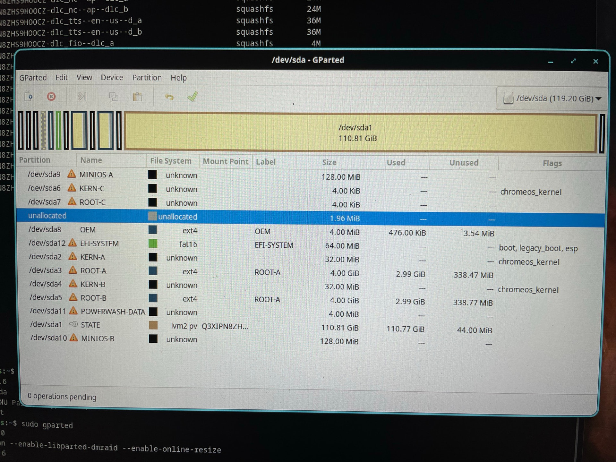This screenshot has width=616, height=462.
Task: Open the Partition menu
Action: 147,78
